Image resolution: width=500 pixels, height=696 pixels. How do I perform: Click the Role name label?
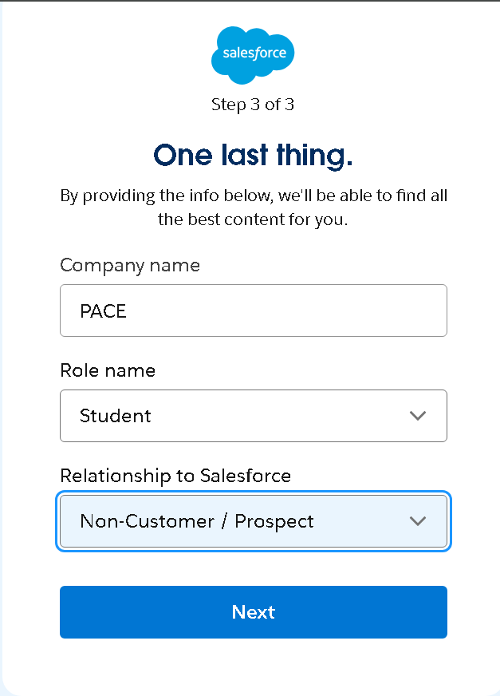[x=108, y=370]
